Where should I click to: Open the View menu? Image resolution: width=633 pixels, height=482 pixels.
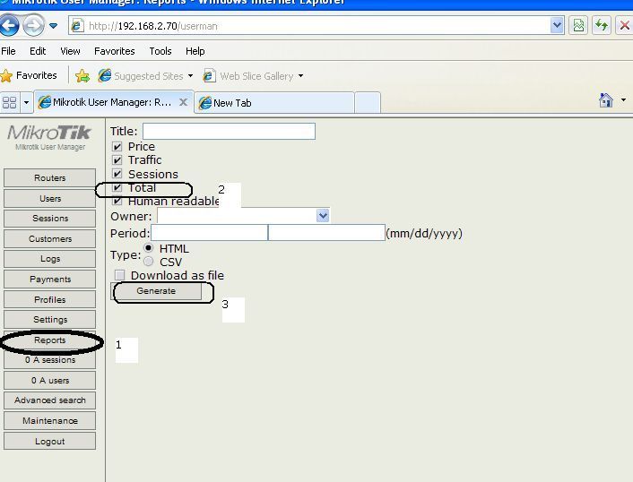[70, 51]
